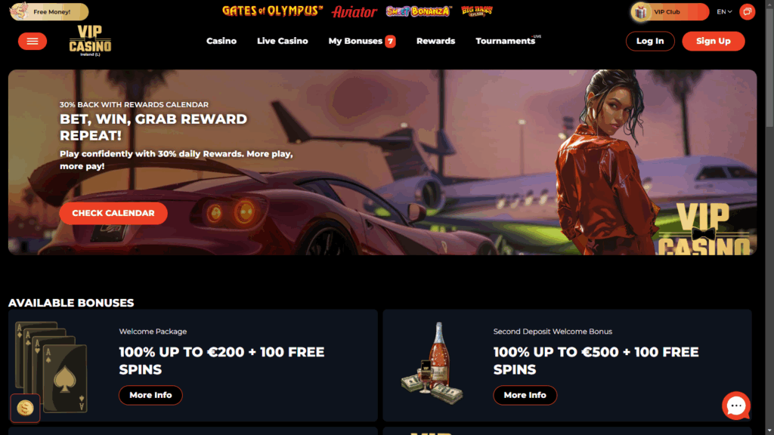Click the Sign Up button
The image size is (774, 435).
click(x=713, y=41)
